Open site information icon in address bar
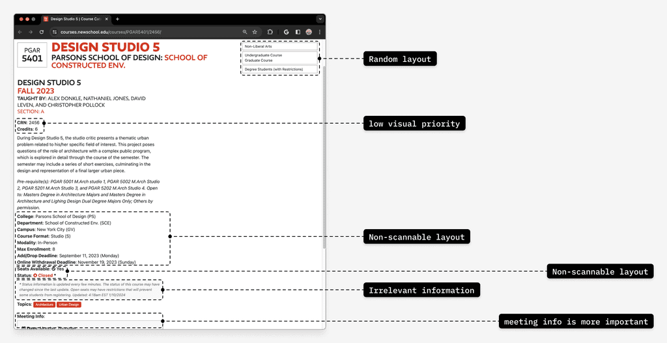This screenshot has width=667, height=343. (x=55, y=32)
